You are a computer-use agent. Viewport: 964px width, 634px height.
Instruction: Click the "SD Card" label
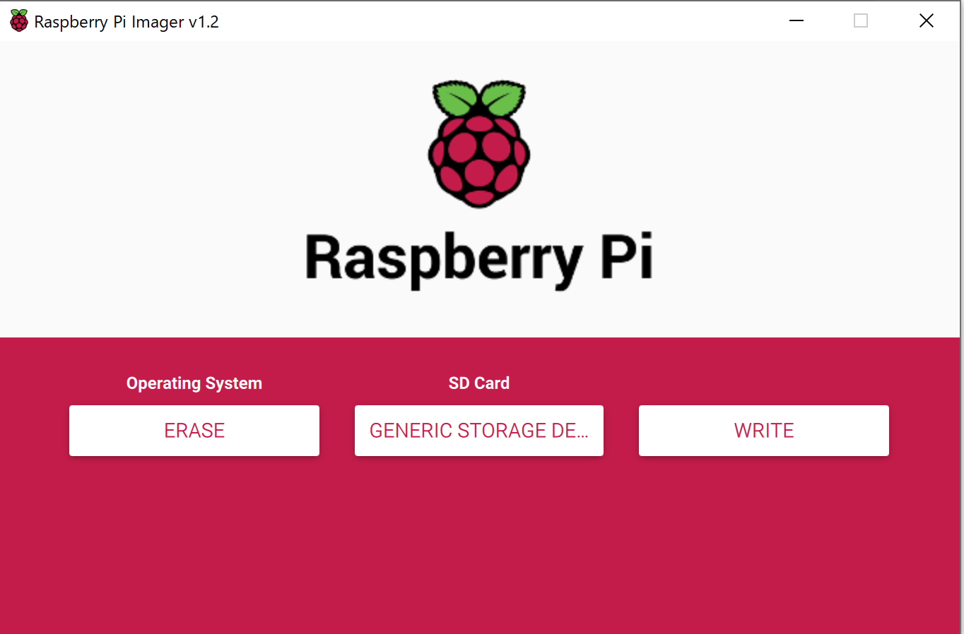[479, 383]
